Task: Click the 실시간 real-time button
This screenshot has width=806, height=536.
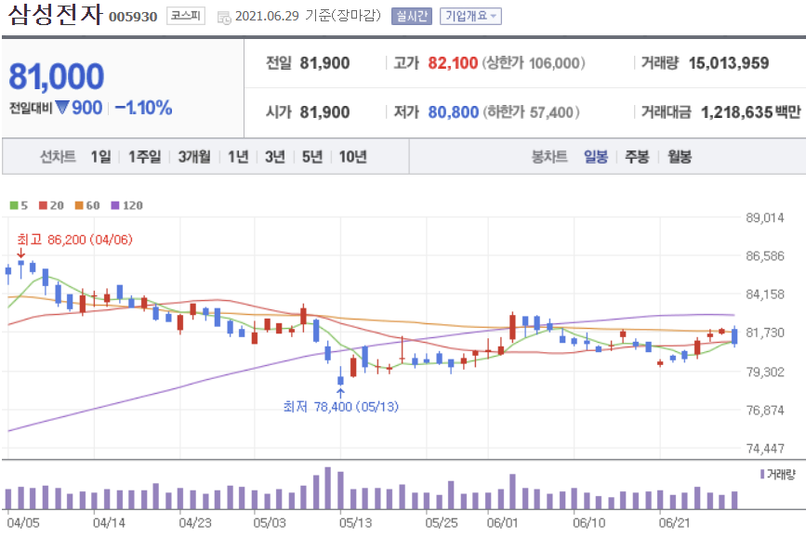Action: [x=412, y=17]
